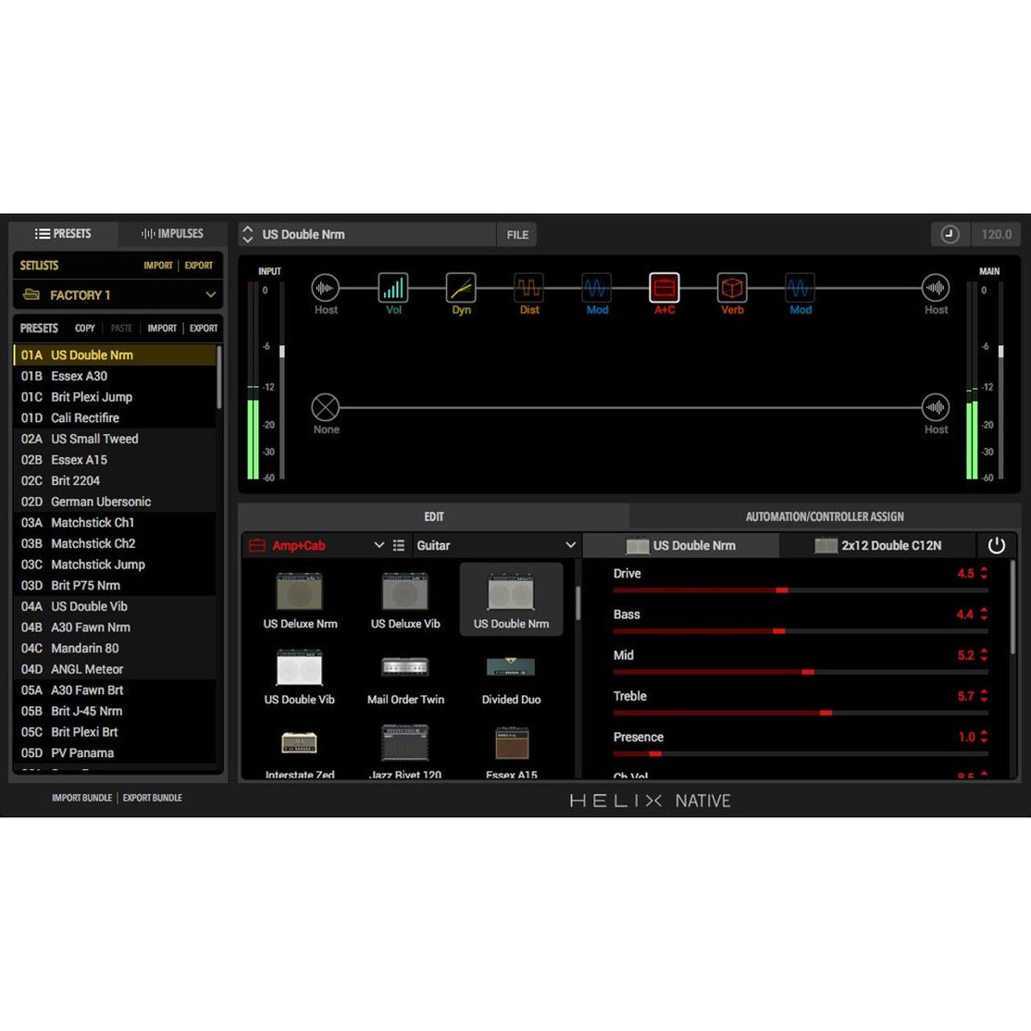Select the Vol block in the signal chain
Viewport: 1031px width, 1031px height.
[x=393, y=289]
